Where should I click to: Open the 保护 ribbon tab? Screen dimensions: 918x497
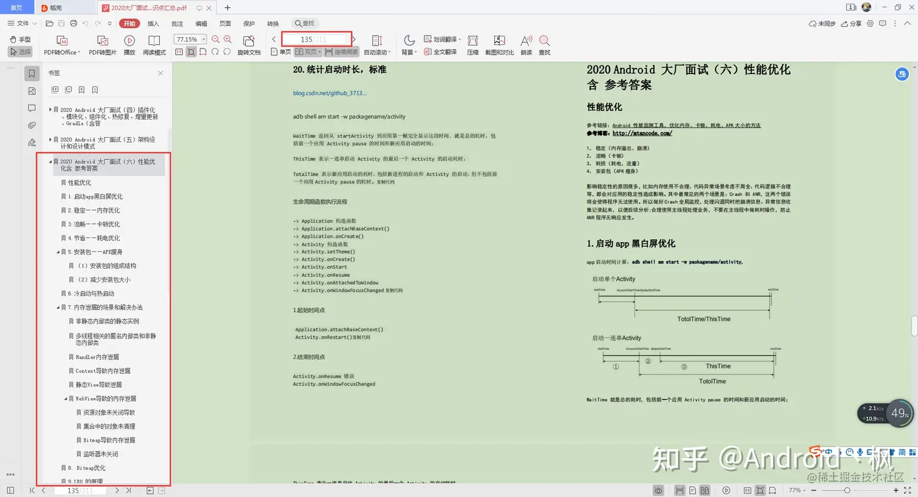(249, 24)
